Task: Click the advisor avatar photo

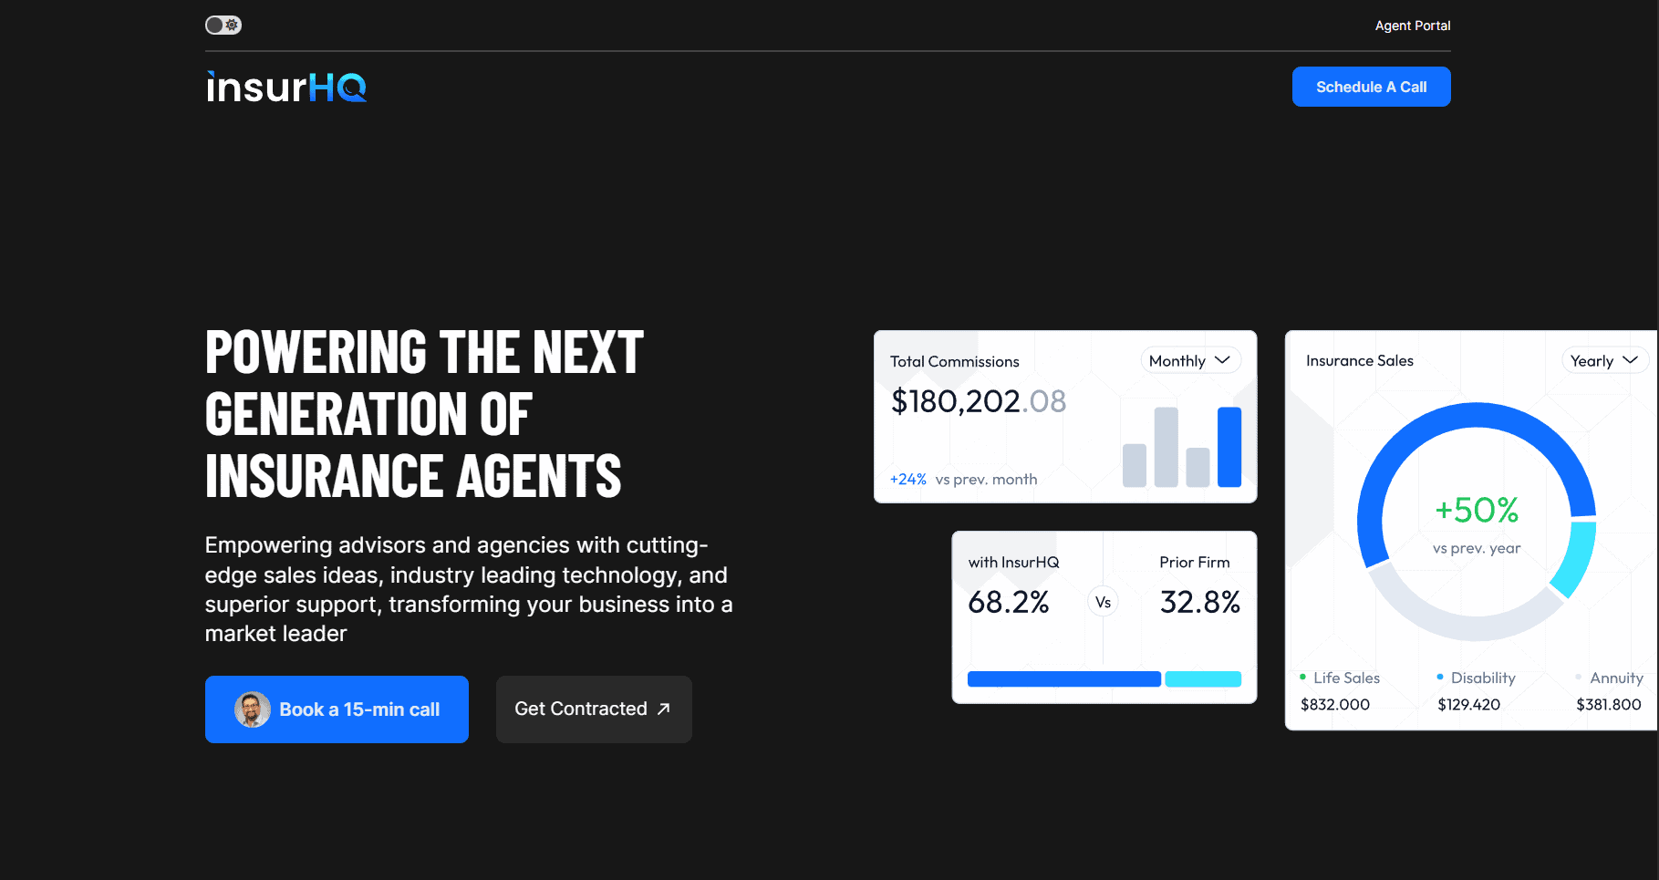Action: click(x=253, y=709)
